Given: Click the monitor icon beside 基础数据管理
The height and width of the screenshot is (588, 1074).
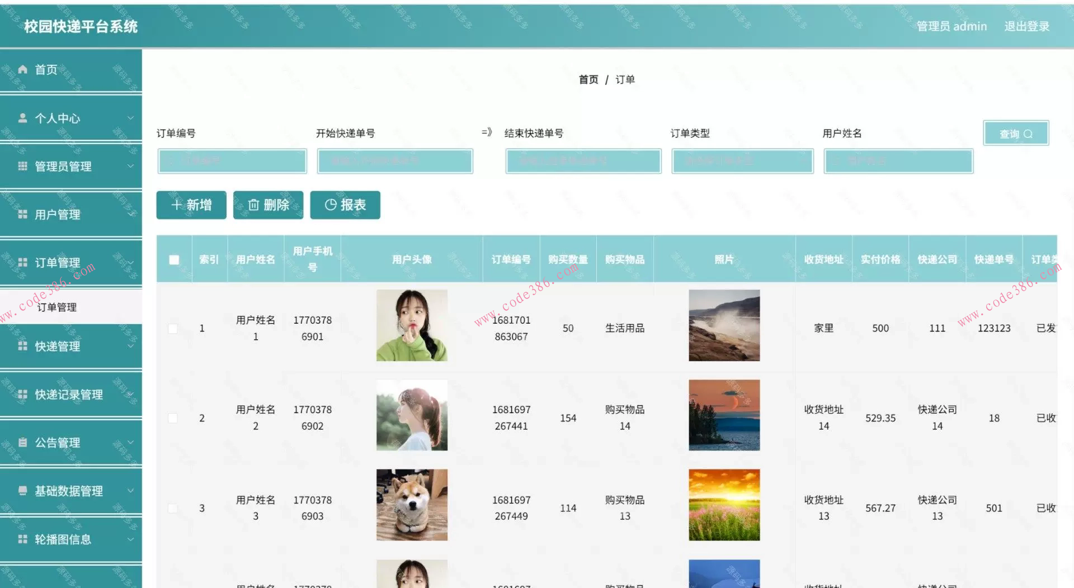Looking at the screenshot, I should click(x=22, y=491).
